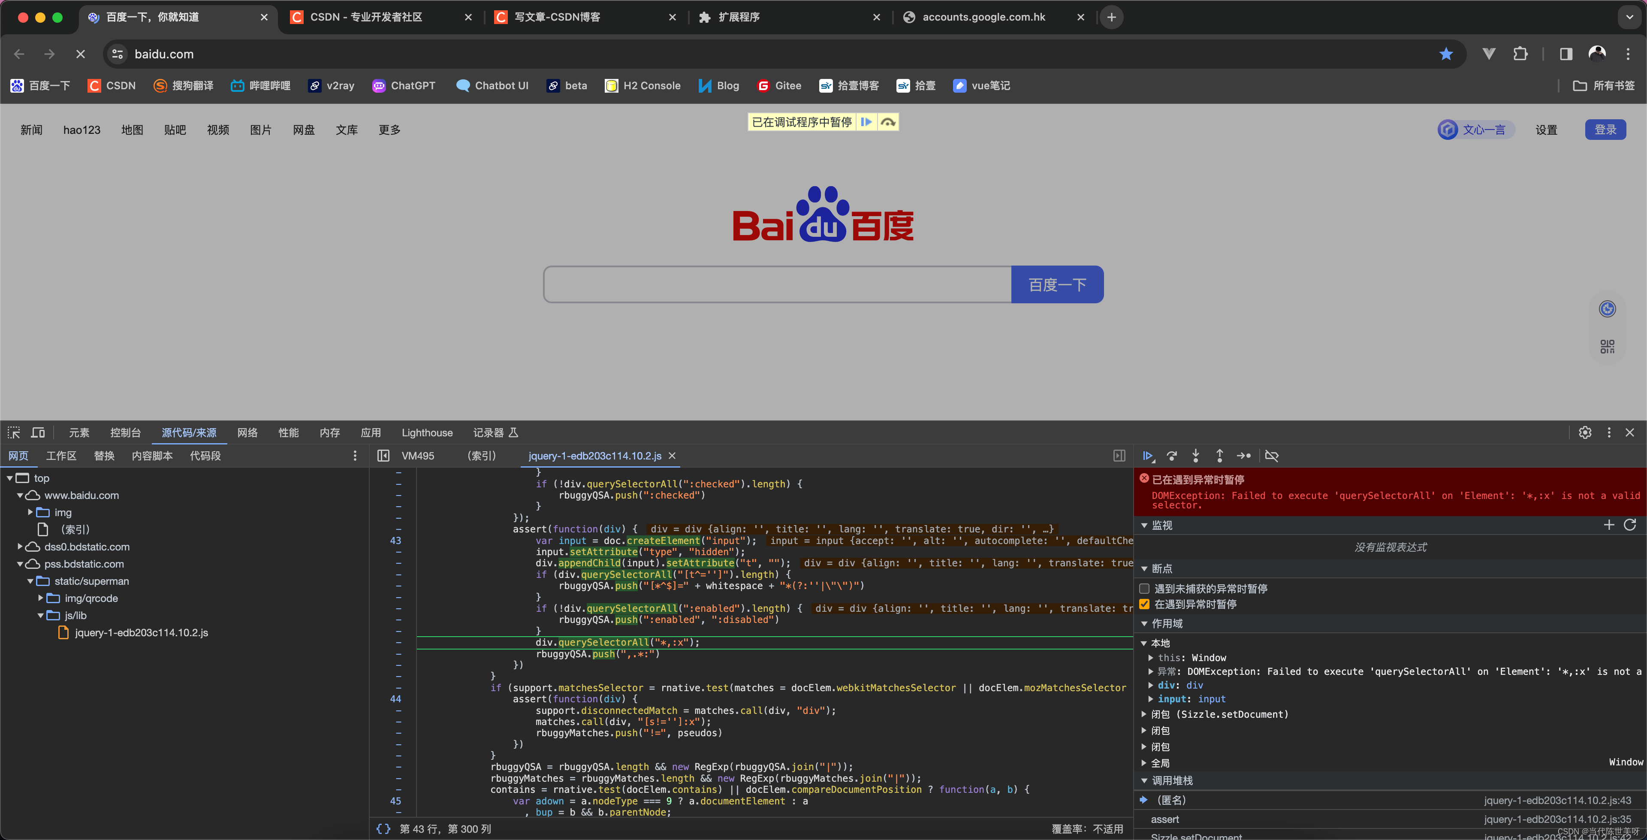This screenshot has width=1647, height=840.
Task: Click the single step debugger icon
Action: click(1243, 456)
